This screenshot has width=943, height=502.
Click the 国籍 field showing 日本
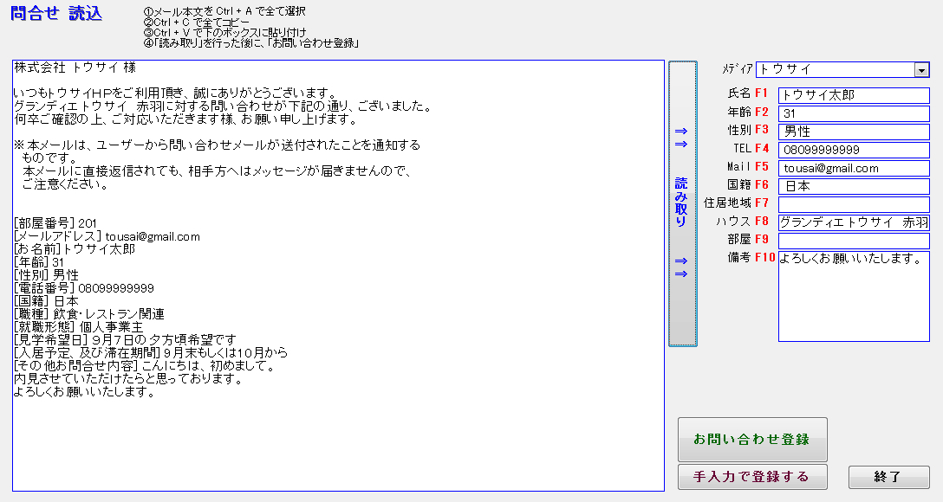(x=853, y=186)
